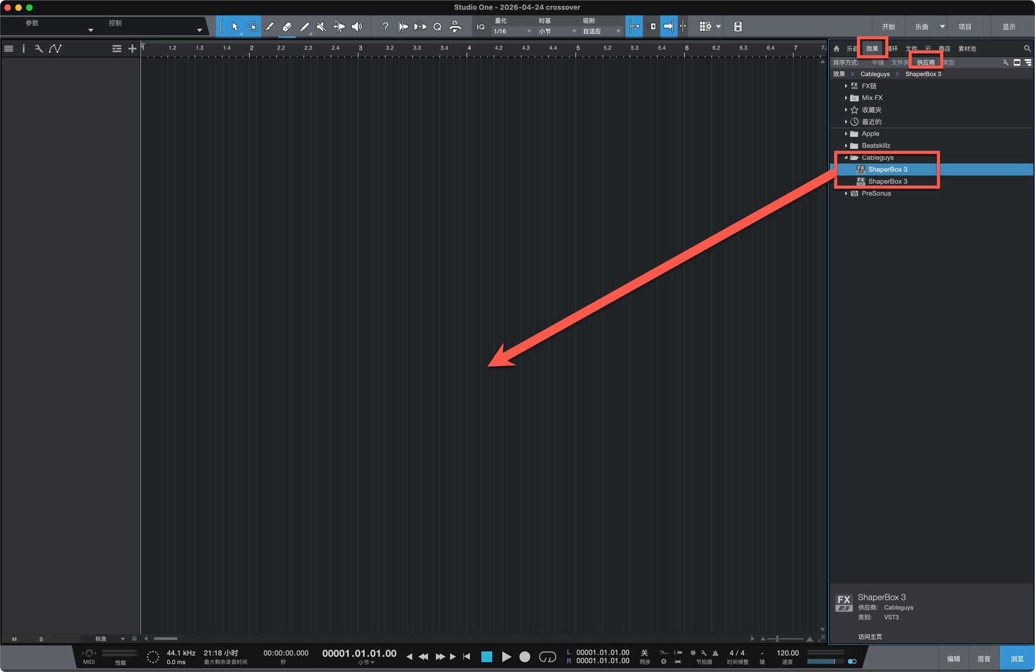
Task: Open the 素材池 browser tab
Action: pos(967,48)
